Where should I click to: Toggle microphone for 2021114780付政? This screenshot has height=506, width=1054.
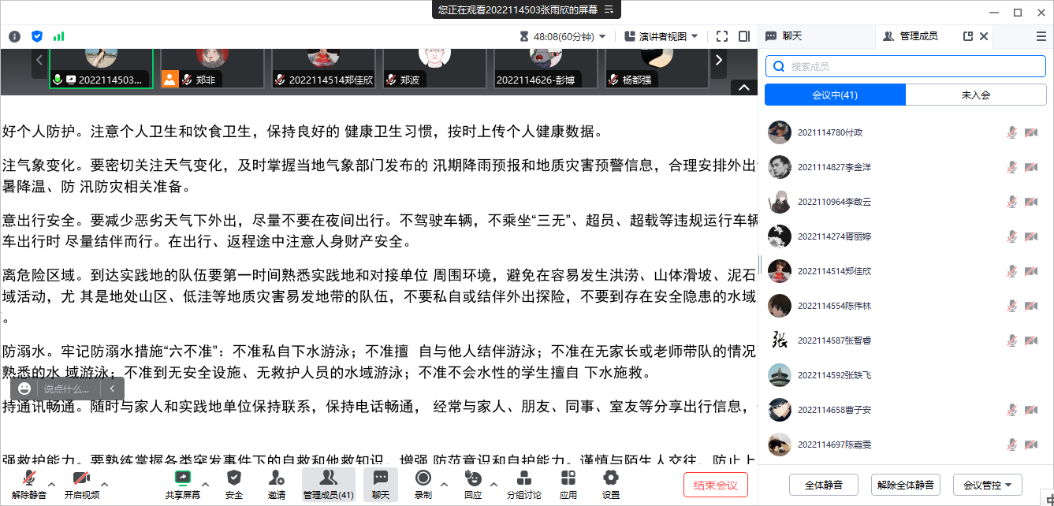pos(1012,132)
